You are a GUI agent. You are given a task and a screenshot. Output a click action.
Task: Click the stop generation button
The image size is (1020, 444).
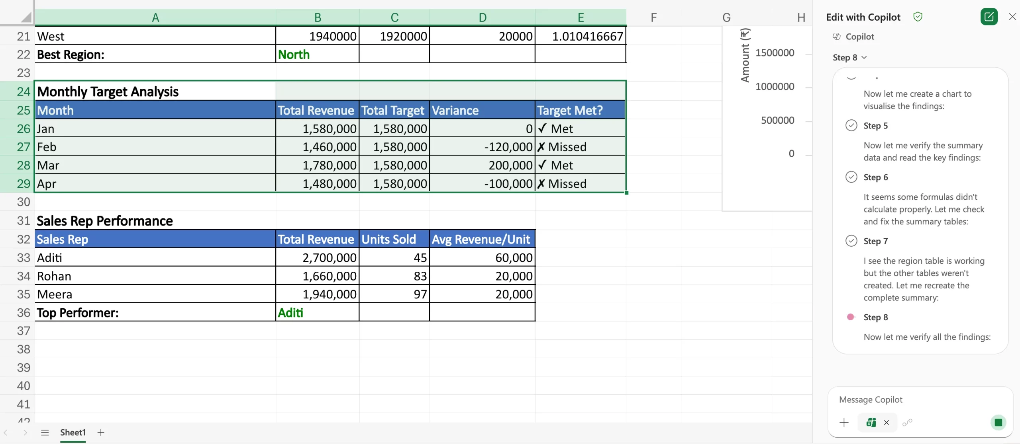[x=998, y=423]
